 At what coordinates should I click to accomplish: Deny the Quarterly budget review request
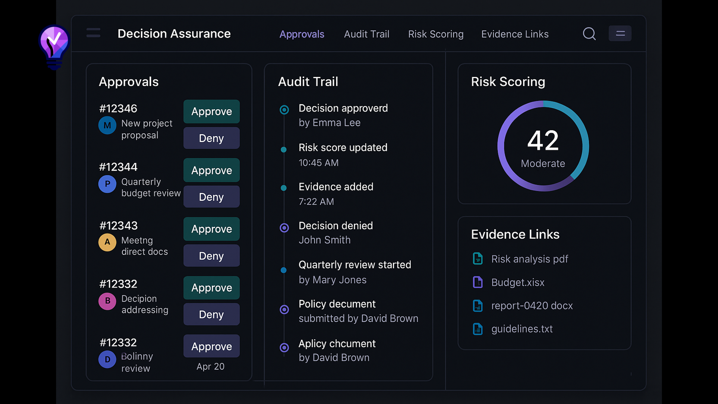[211, 197]
